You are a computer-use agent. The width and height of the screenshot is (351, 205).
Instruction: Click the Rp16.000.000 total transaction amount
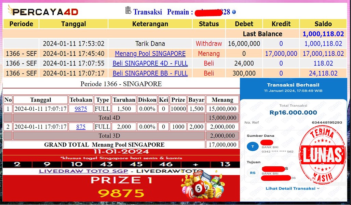pos(293,112)
